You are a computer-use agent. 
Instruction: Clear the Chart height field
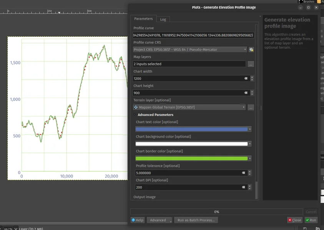246,93
